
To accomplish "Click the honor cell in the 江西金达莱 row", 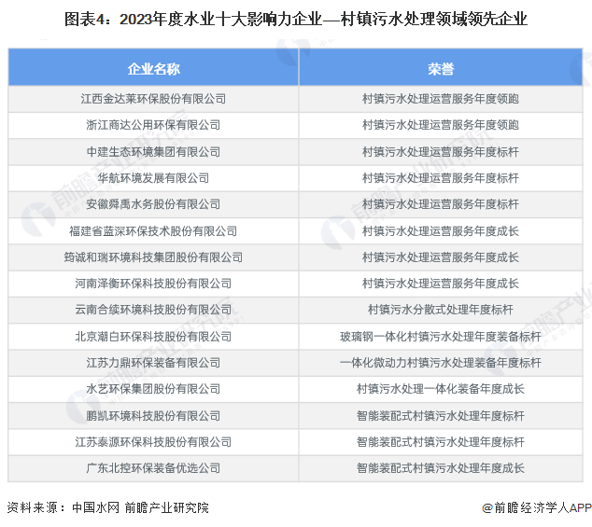I will point(441,99).
